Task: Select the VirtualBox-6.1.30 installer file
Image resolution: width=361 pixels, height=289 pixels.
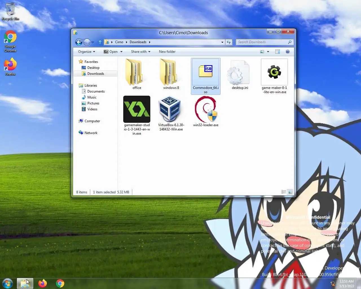Action: pyautogui.click(x=171, y=113)
